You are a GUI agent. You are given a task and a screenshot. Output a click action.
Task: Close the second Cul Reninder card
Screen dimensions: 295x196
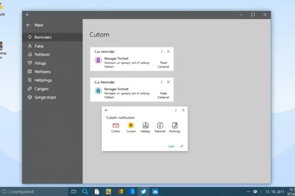tap(168, 82)
